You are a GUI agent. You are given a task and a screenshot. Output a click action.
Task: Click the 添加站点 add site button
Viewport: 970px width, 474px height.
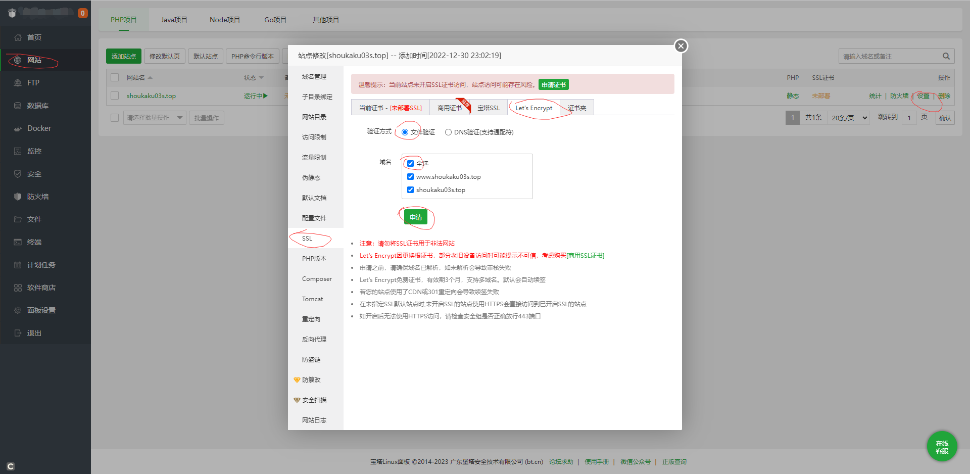123,56
